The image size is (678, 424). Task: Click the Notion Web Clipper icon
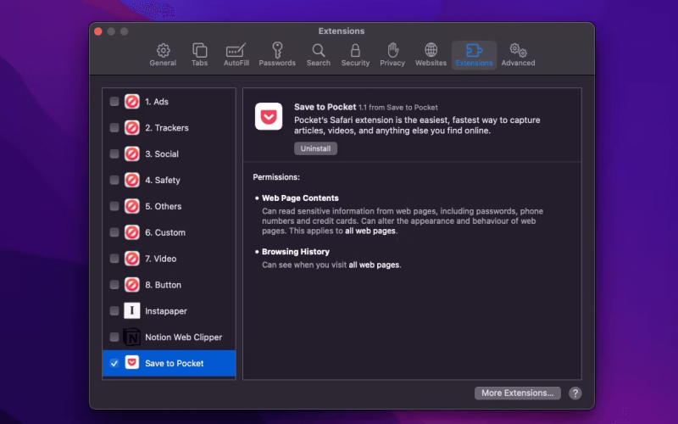click(132, 337)
